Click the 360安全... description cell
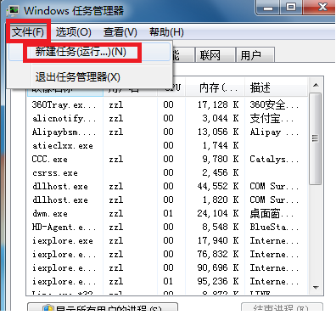 pyautogui.click(x=274, y=105)
